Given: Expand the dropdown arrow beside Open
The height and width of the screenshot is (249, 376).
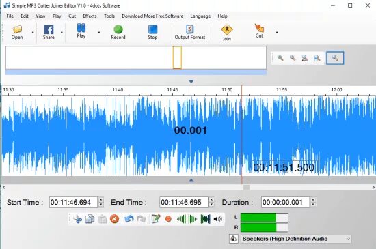Looking at the screenshot, I should (x=33, y=32).
